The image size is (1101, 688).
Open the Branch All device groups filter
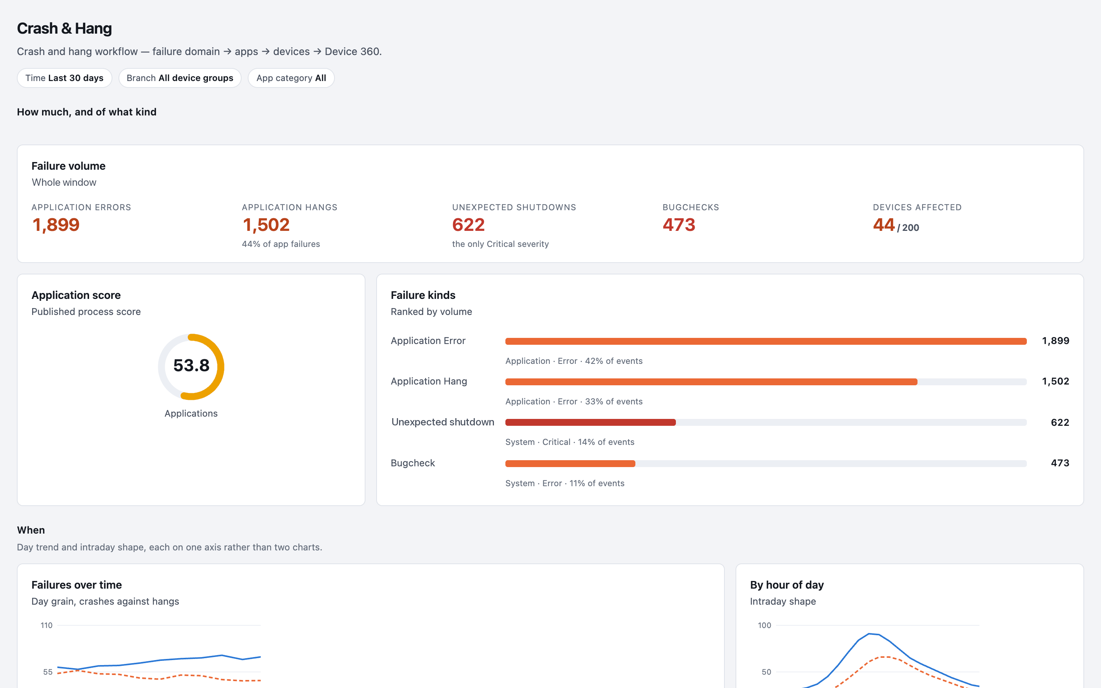click(x=180, y=78)
